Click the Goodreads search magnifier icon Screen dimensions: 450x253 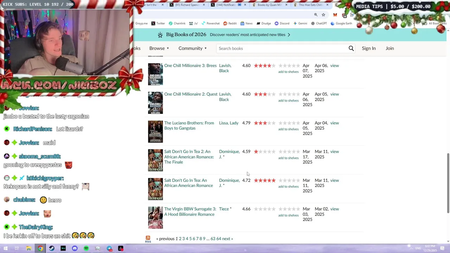351,48
